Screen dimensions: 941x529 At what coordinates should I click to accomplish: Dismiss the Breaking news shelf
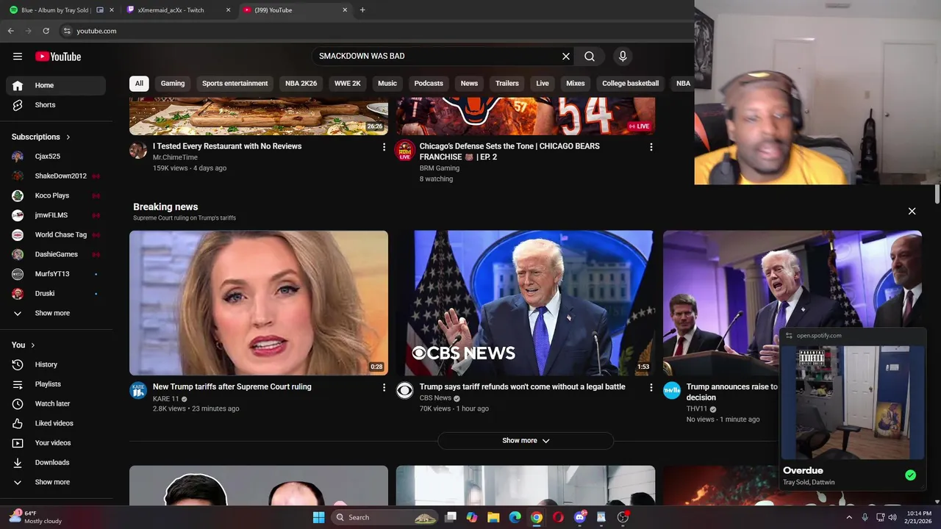click(x=912, y=211)
